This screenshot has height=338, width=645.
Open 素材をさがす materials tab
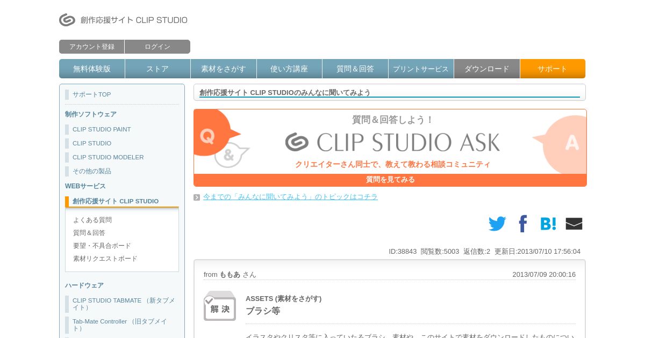click(x=224, y=69)
